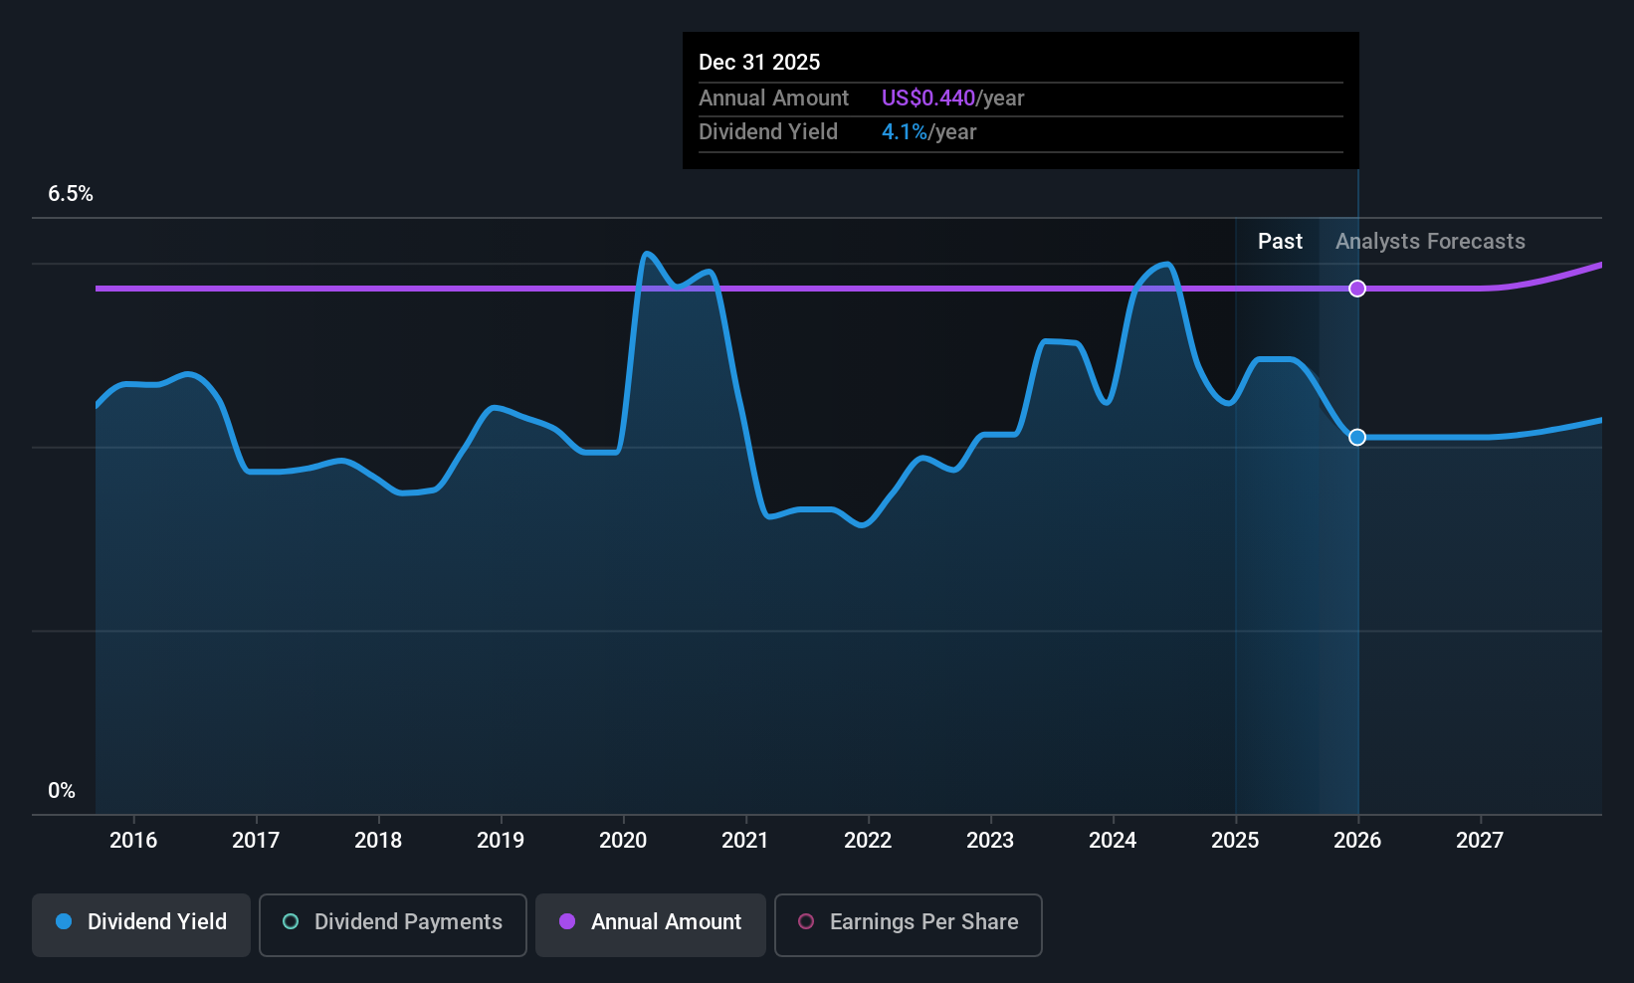This screenshot has width=1634, height=983.
Task: Click the US$0.440 annual amount value
Action: pyautogui.click(x=927, y=98)
